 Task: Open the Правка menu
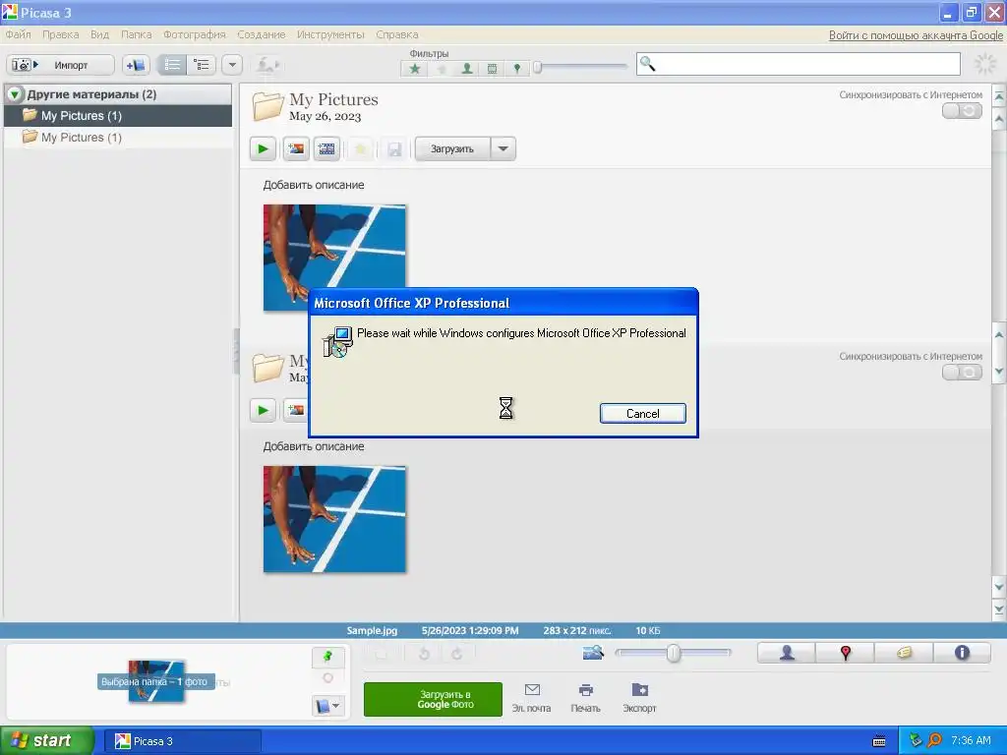tap(60, 34)
